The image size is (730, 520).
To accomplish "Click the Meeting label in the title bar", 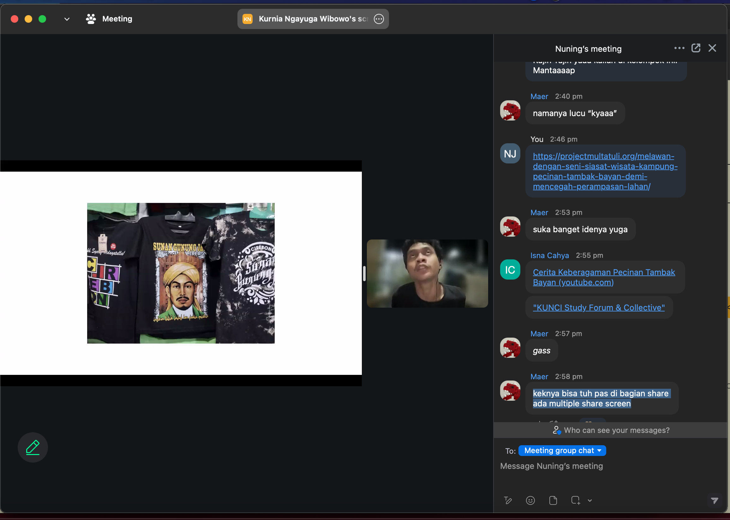I will click(117, 19).
